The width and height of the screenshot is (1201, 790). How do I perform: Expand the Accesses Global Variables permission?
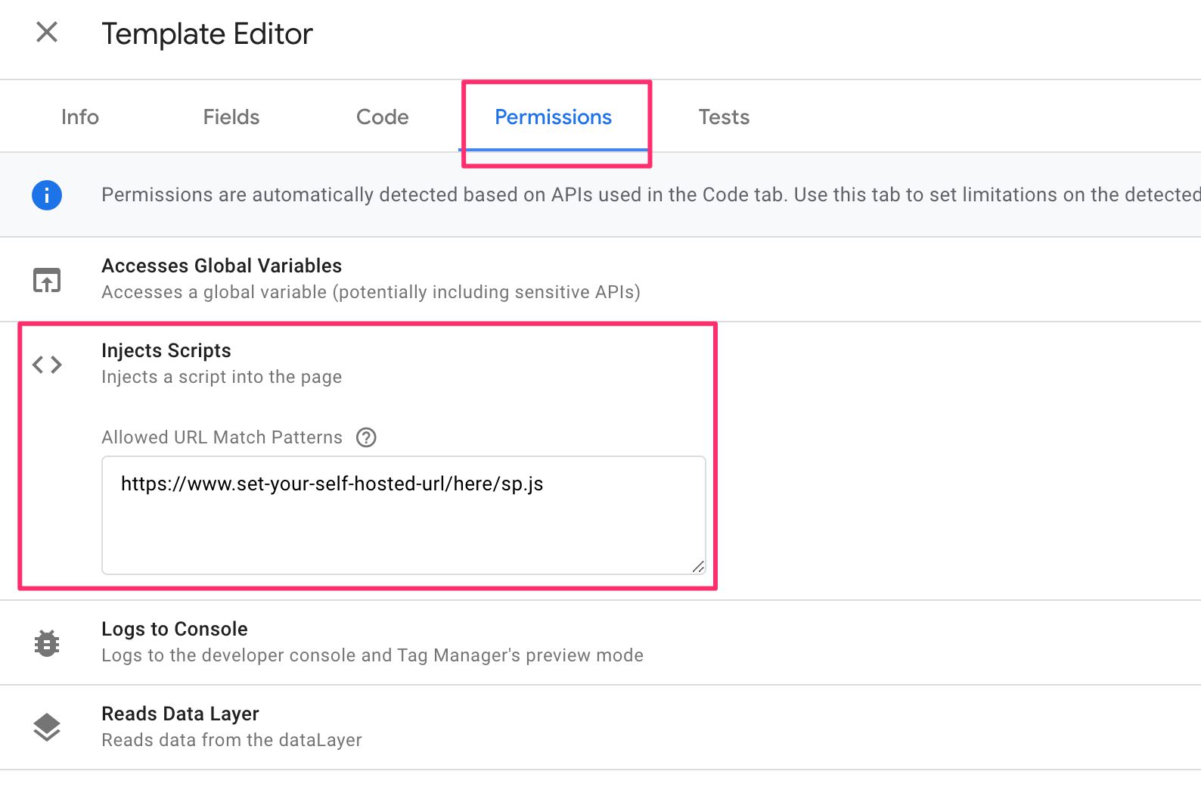pyautogui.click(x=600, y=279)
